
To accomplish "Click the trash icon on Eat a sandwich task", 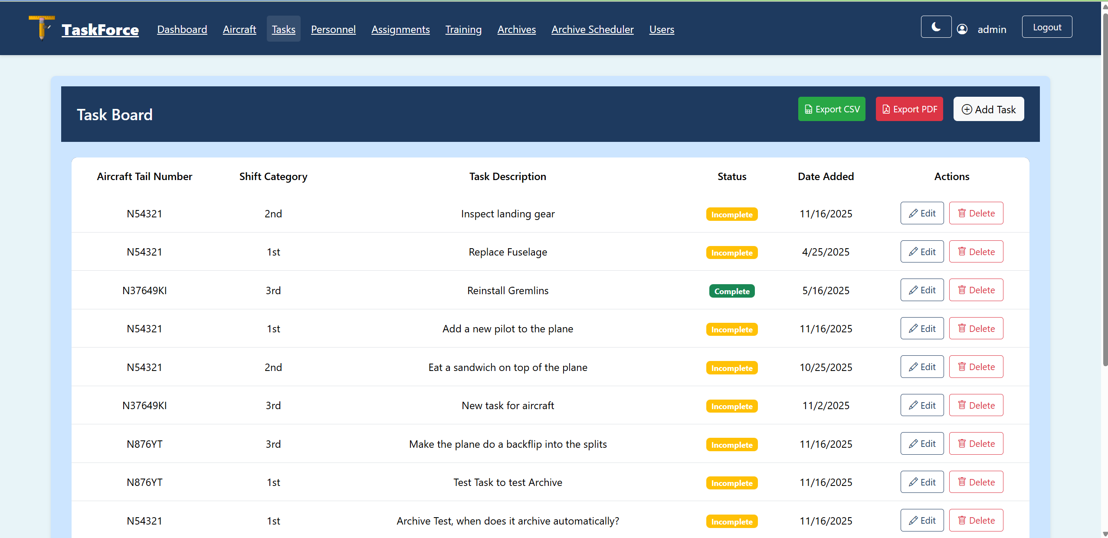I will (961, 366).
